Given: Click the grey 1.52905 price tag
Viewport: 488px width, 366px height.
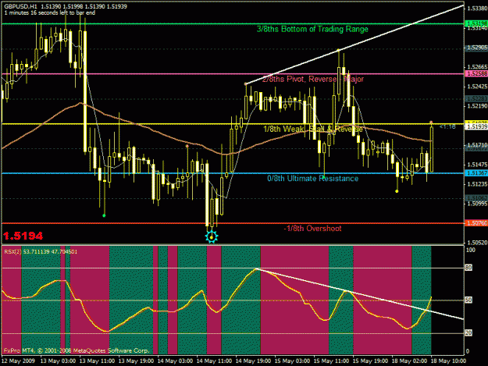Looking at the screenshot, I should [x=476, y=48].
